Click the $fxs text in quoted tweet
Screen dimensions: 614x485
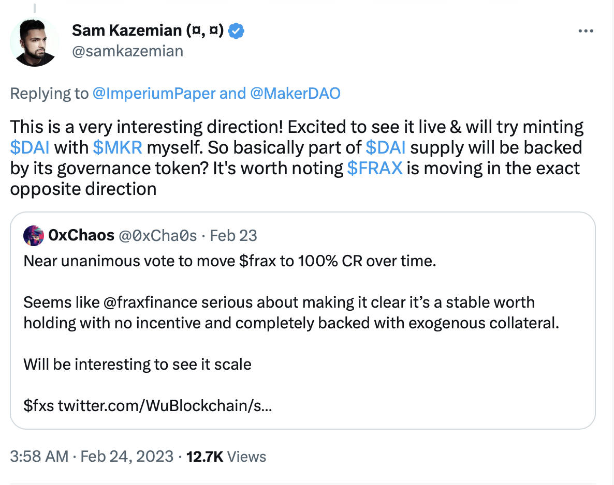[39, 406]
